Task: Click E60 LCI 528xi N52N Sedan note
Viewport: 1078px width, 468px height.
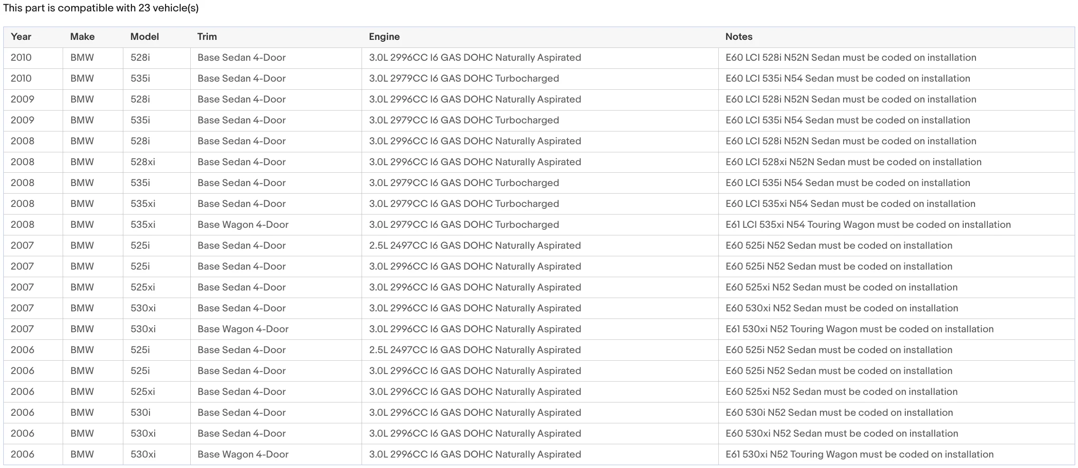Action: [854, 162]
